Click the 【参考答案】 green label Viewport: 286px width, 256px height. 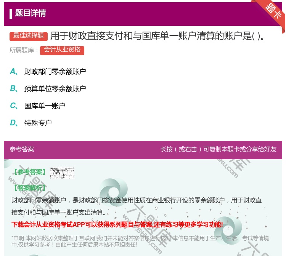click(29, 172)
